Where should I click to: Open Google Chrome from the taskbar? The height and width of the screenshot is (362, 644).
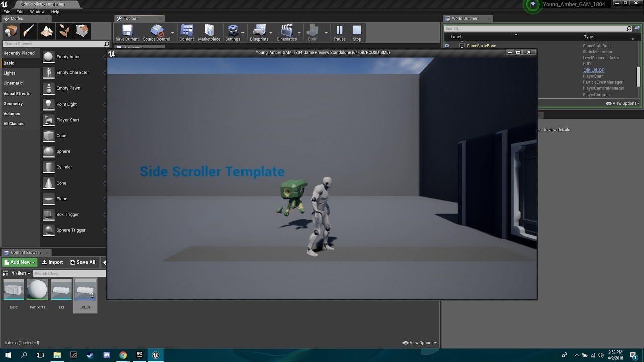[123, 355]
